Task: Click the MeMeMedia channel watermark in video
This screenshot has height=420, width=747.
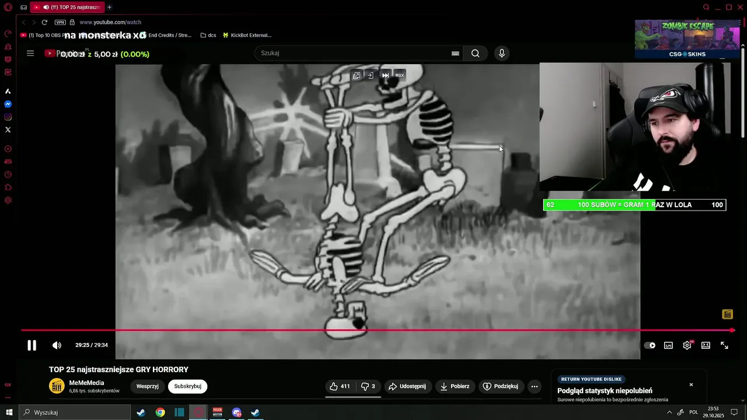Action: click(x=727, y=314)
